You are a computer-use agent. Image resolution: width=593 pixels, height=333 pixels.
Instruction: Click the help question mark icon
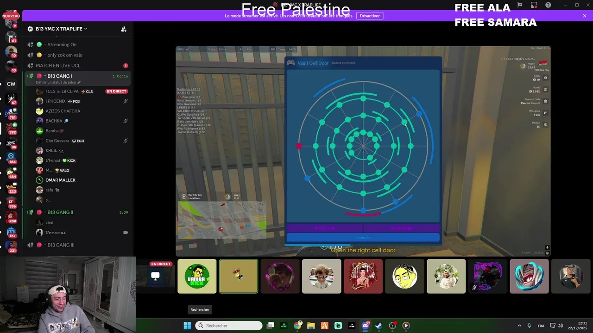[x=549, y=5]
